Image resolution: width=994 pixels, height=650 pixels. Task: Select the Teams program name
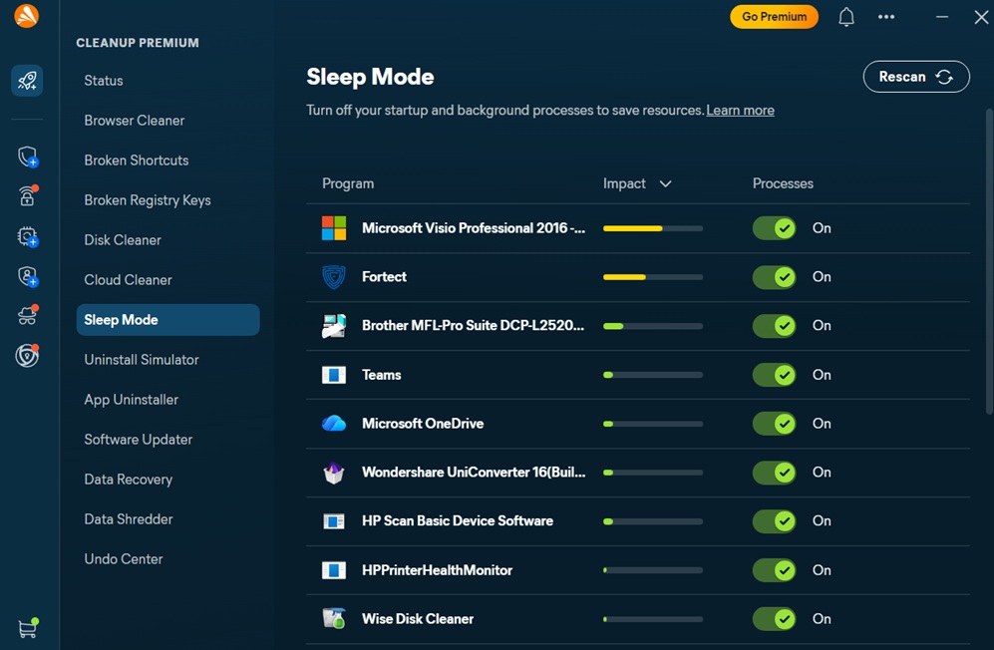(382, 375)
